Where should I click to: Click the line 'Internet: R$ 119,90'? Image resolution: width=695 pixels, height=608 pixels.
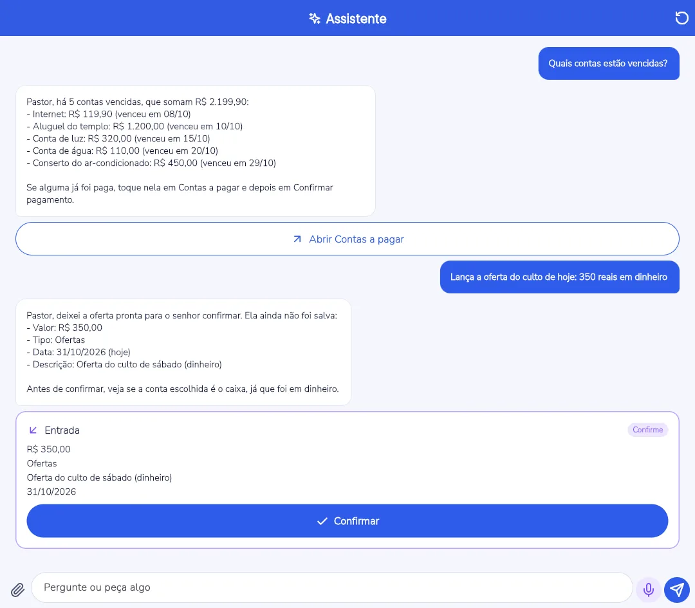click(109, 115)
